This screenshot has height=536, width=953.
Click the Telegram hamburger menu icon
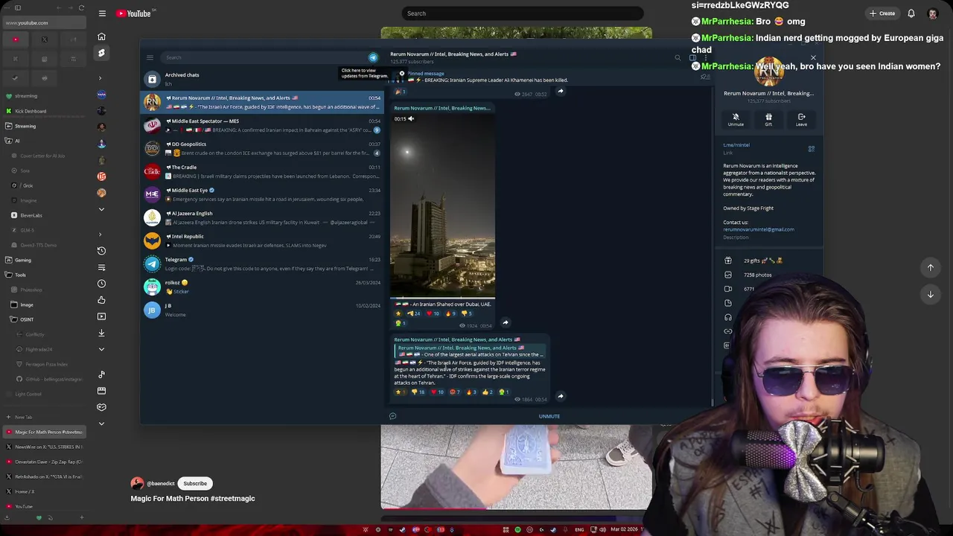(150, 57)
